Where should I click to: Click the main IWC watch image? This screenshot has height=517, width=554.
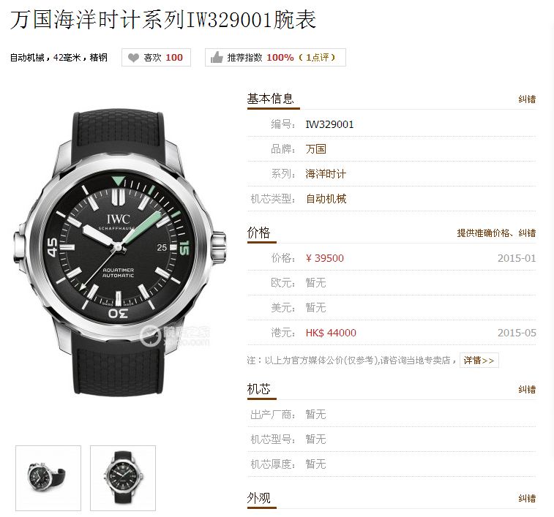coord(119,252)
